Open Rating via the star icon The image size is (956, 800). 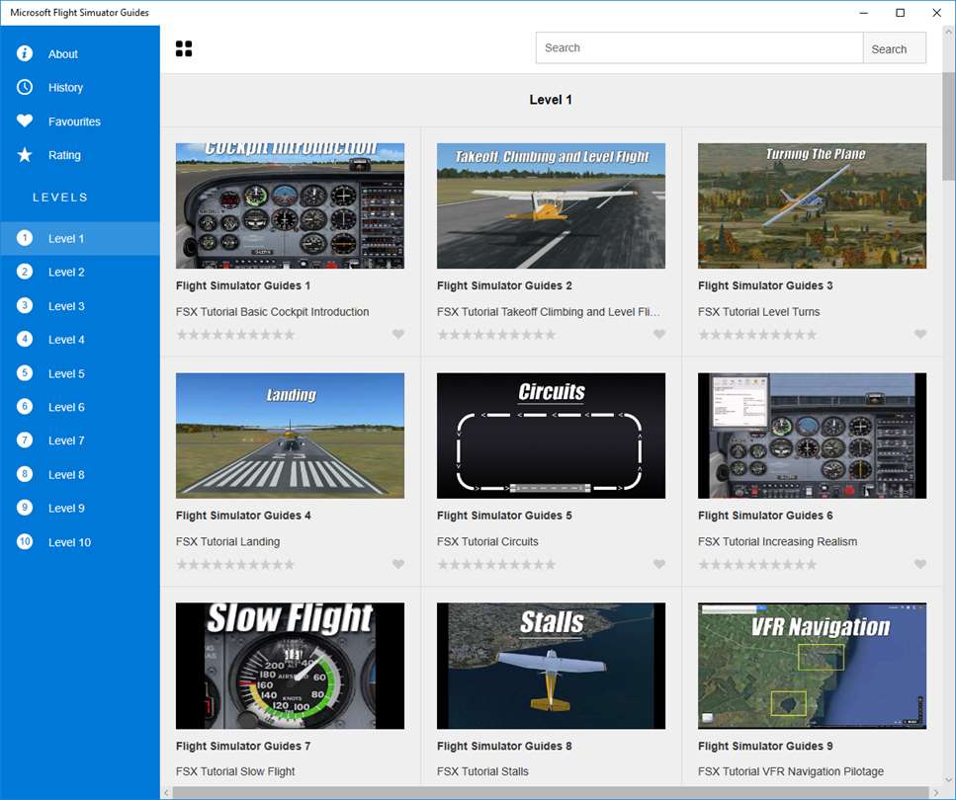25,155
